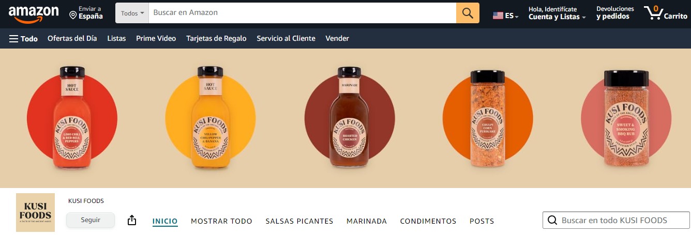Go to the MARINADA tab

tap(367, 221)
